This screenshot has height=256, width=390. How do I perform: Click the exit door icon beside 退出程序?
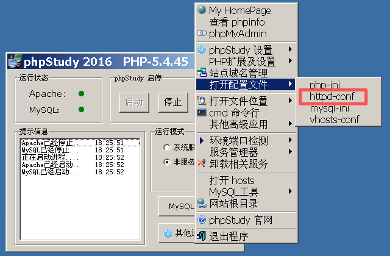[x=202, y=236]
